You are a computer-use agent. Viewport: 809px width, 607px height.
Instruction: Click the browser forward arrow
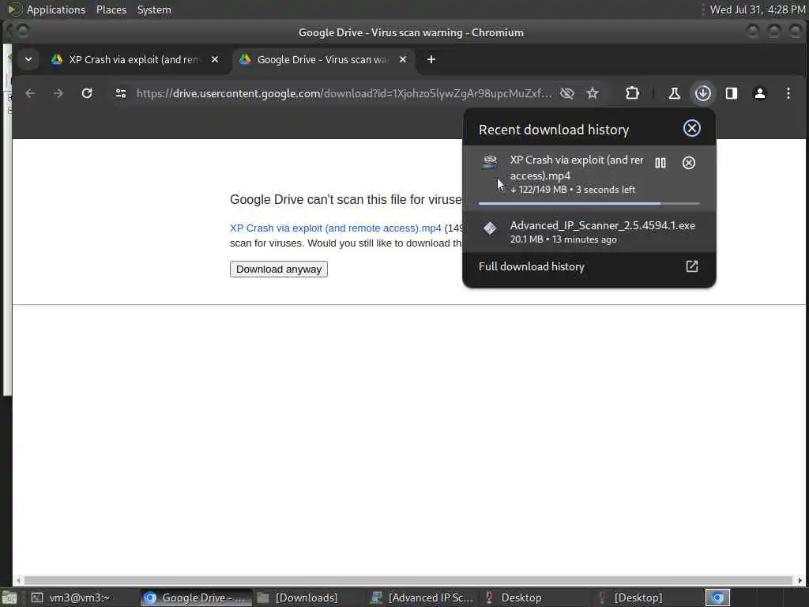(58, 93)
